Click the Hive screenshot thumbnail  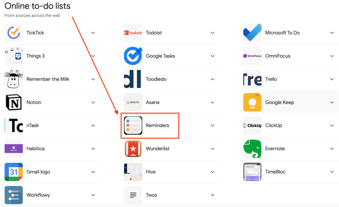tap(133, 172)
